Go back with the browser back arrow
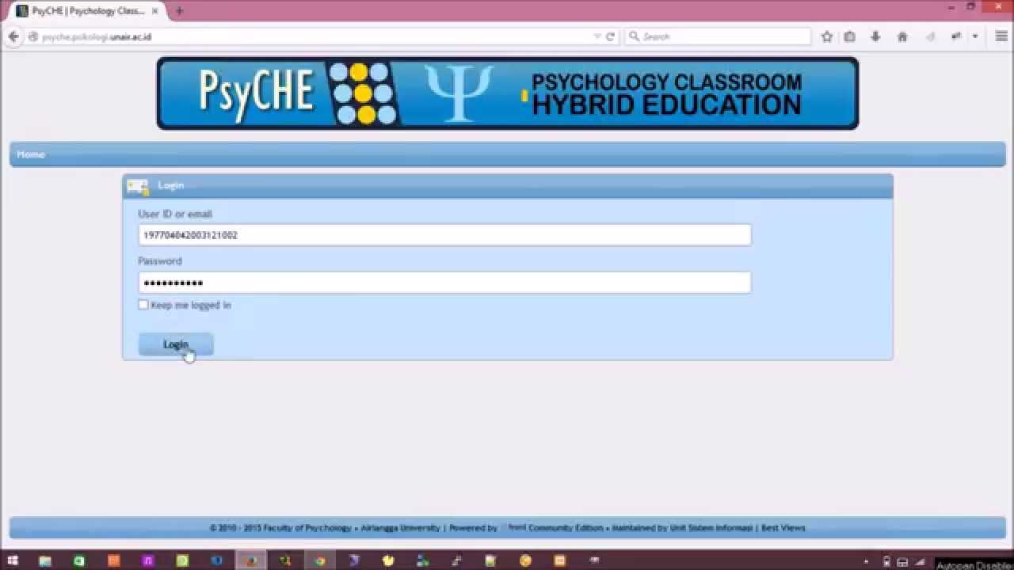This screenshot has width=1014, height=570. coord(13,36)
